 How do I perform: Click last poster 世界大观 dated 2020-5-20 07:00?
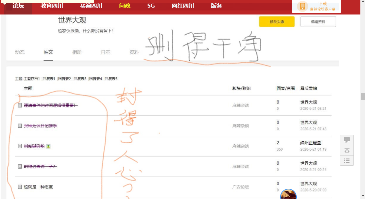pyautogui.click(x=309, y=184)
